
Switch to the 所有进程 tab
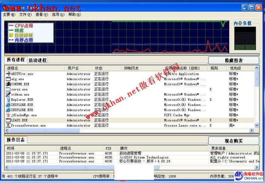click(16, 60)
